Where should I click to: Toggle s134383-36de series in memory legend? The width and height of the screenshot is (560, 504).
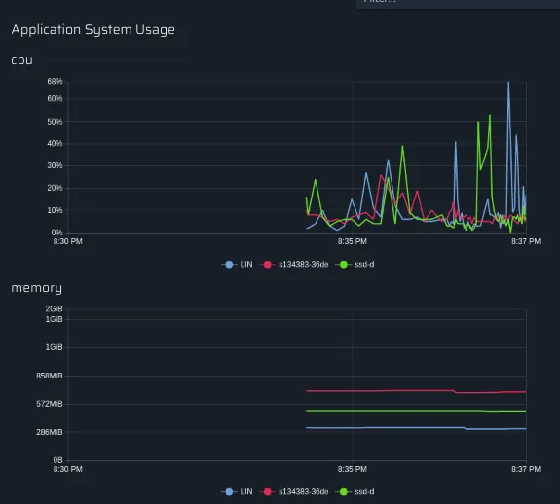click(294, 492)
